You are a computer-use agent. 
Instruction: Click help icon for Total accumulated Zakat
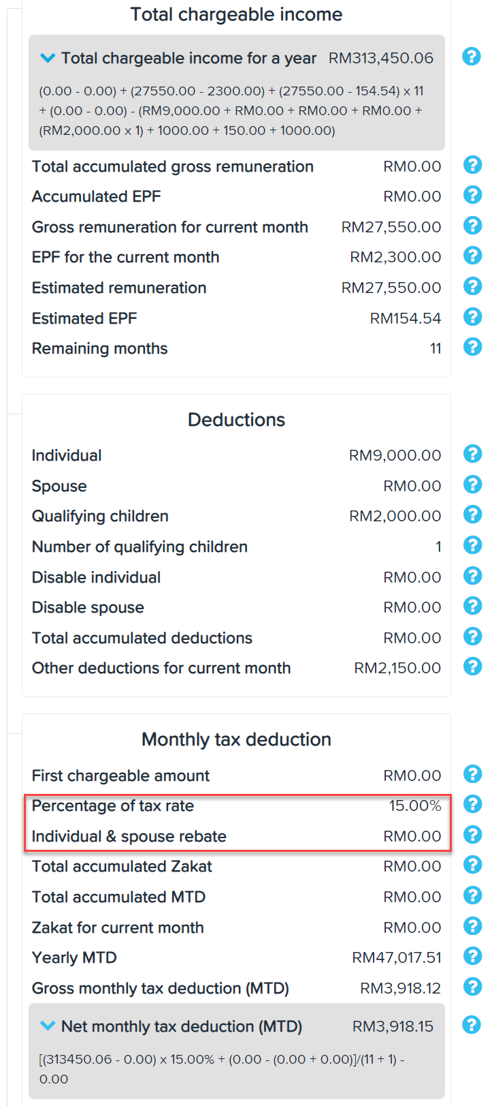pyautogui.click(x=472, y=865)
